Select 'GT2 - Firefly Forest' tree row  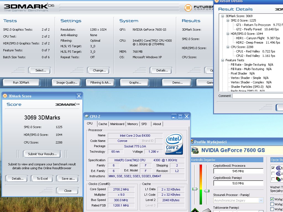click(x=257, y=29)
